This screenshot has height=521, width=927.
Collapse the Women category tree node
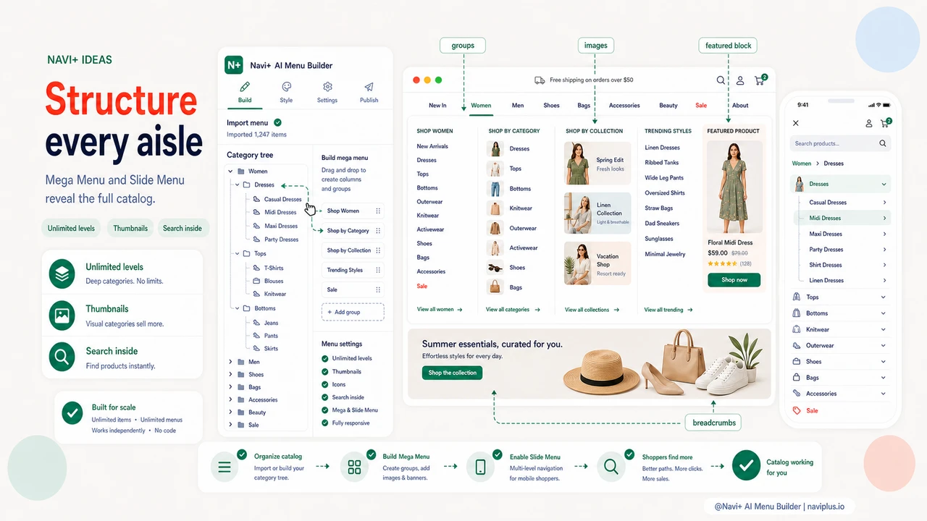[231, 171]
